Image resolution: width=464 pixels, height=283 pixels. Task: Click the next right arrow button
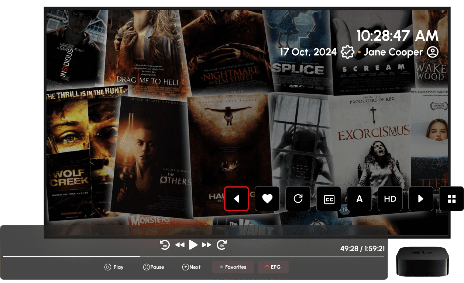pos(420,199)
